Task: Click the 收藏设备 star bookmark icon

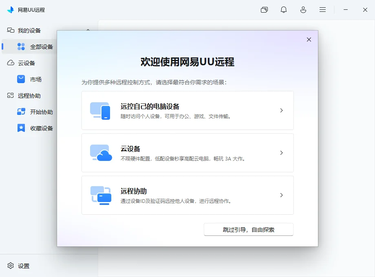Action: (x=21, y=128)
